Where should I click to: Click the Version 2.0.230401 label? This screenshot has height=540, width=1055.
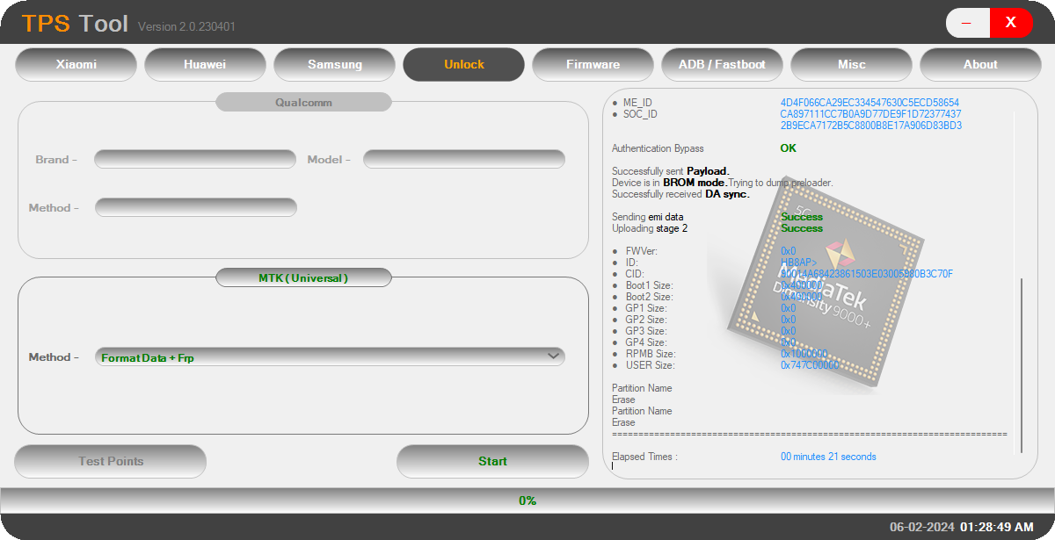[x=186, y=26]
